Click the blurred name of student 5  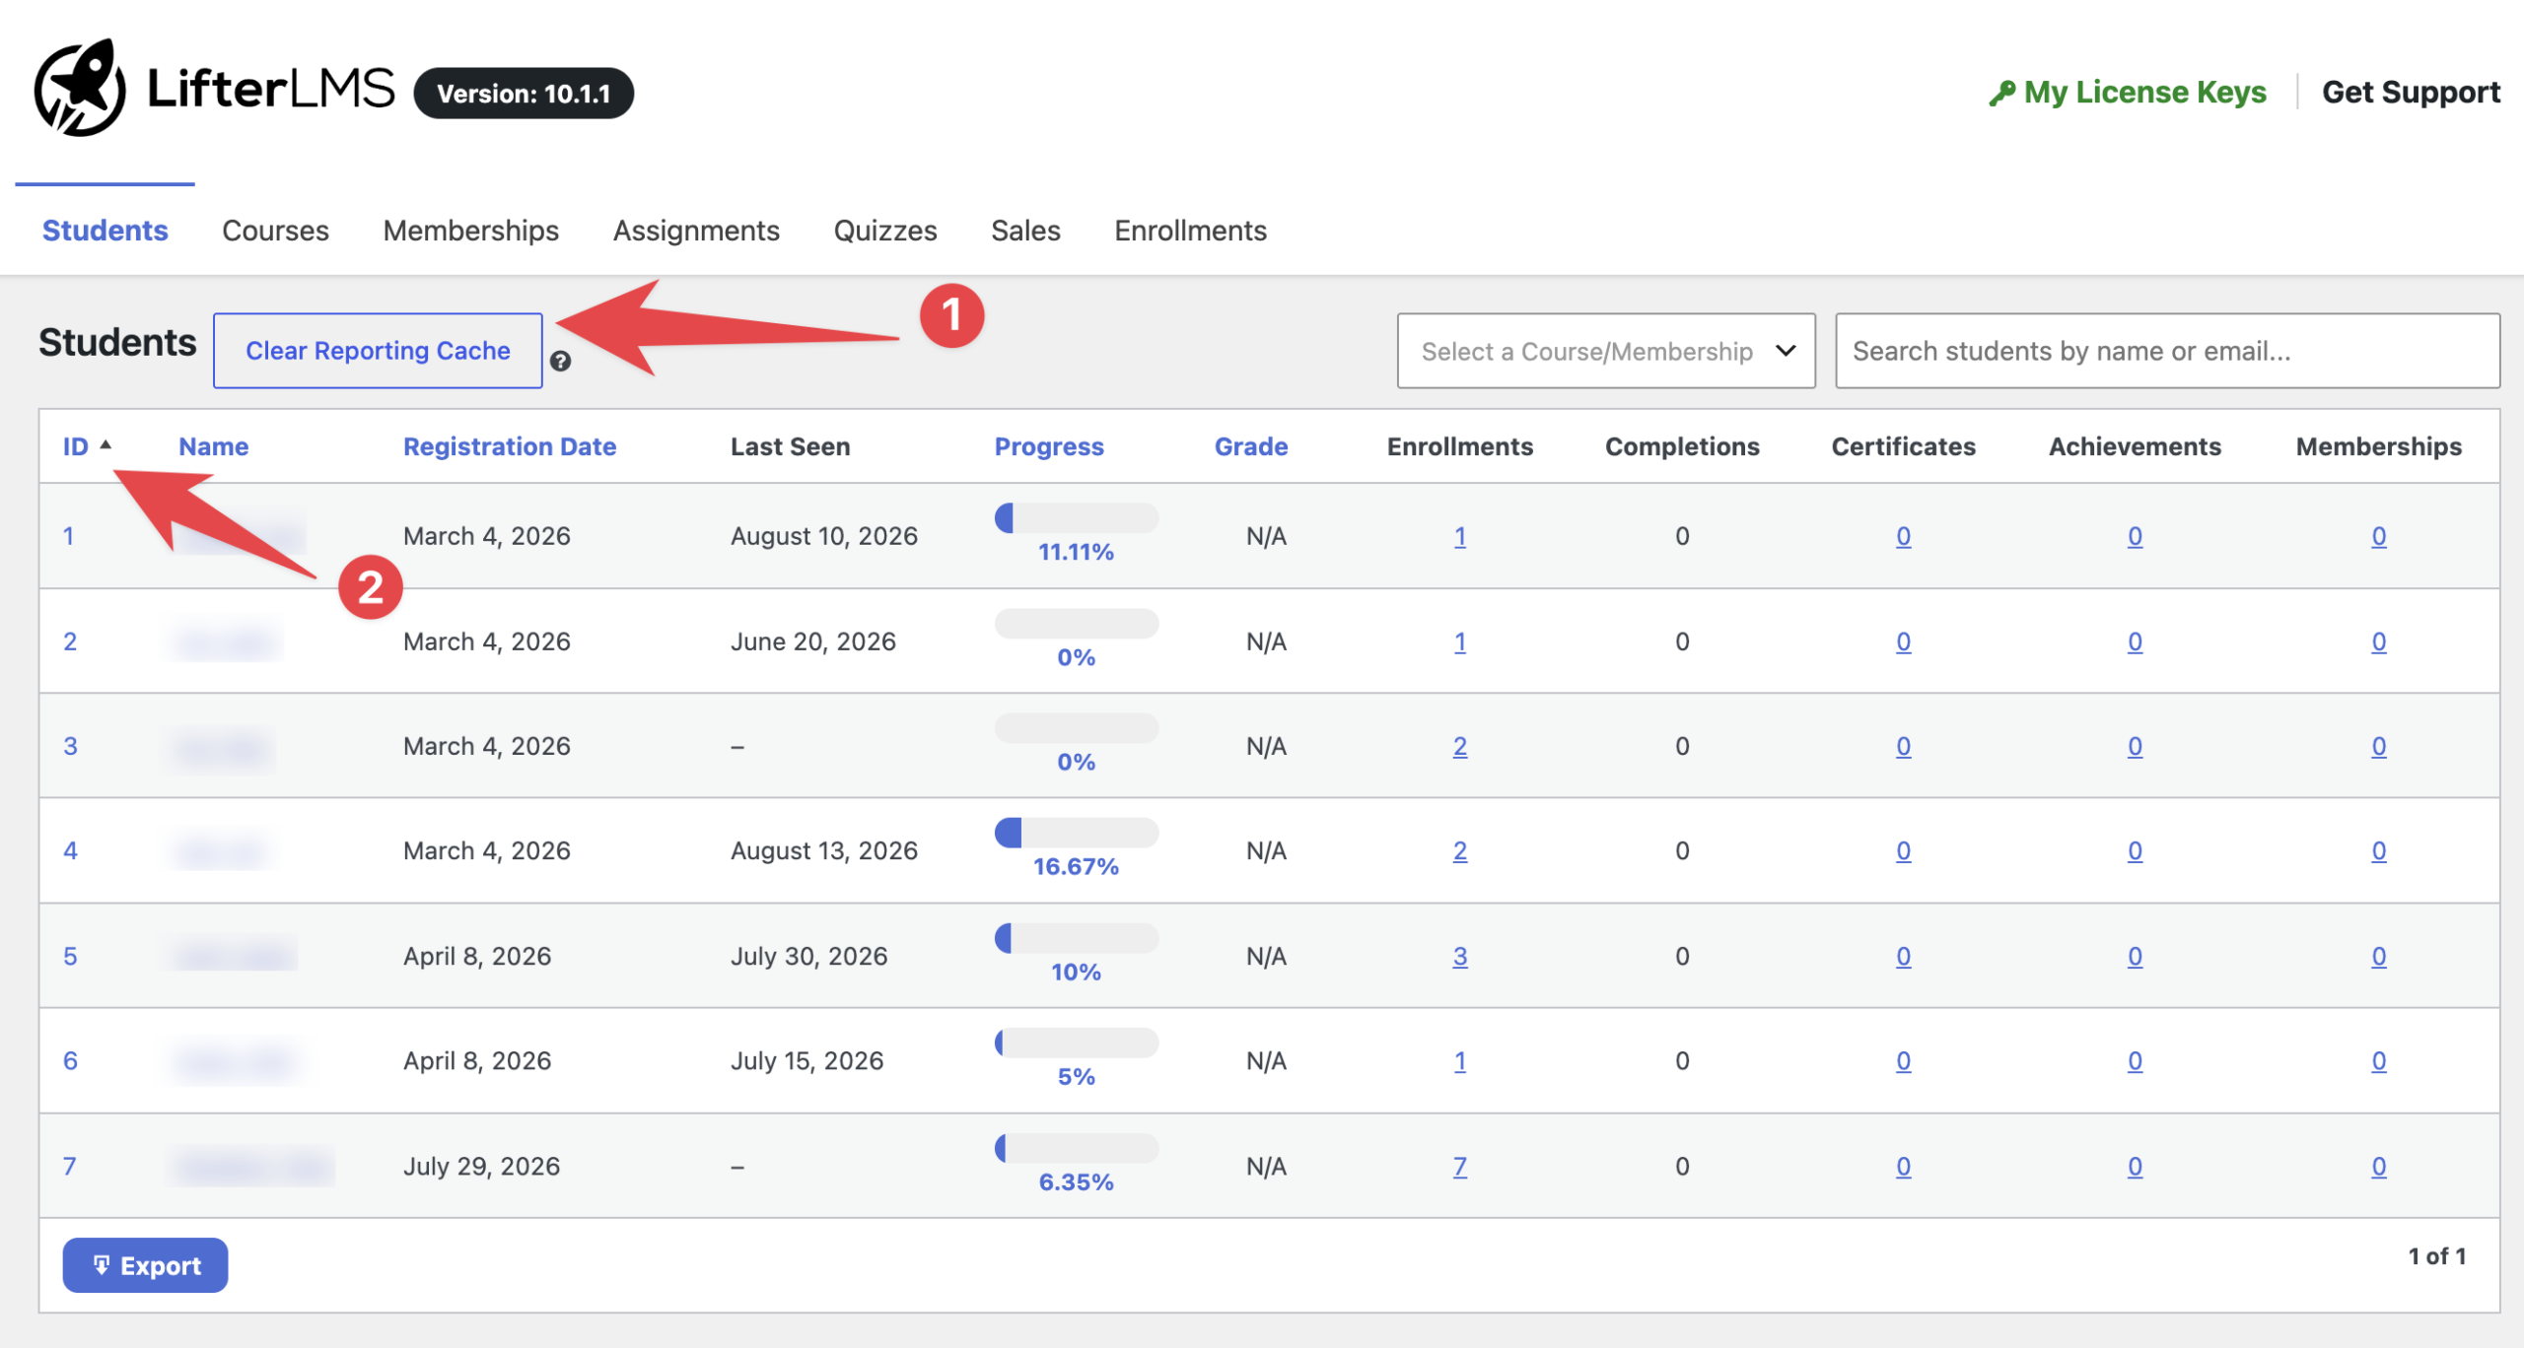click(235, 956)
